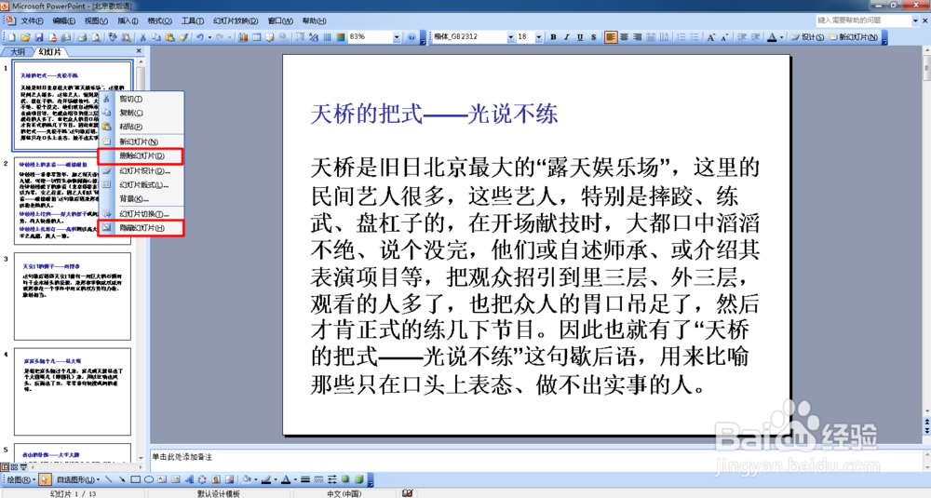Save the presentation with the floppy icon
This screenshot has width=931, height=498.
click(x=39, y=37)
